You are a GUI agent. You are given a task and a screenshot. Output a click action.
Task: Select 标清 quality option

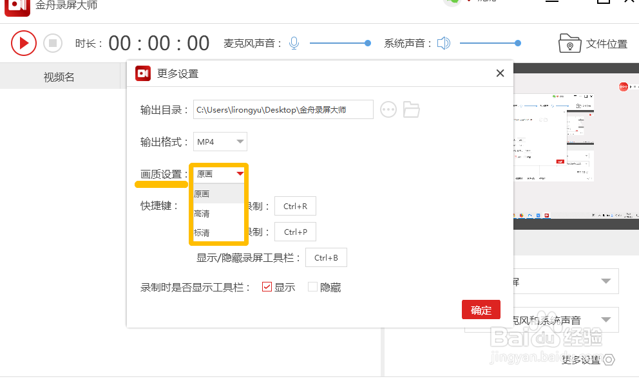point(219,233)
